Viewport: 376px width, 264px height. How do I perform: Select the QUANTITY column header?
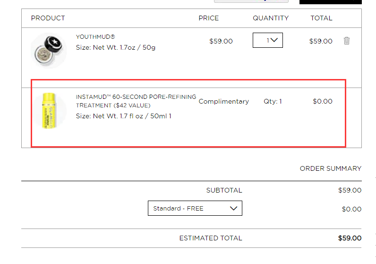[x=271, y=18]
